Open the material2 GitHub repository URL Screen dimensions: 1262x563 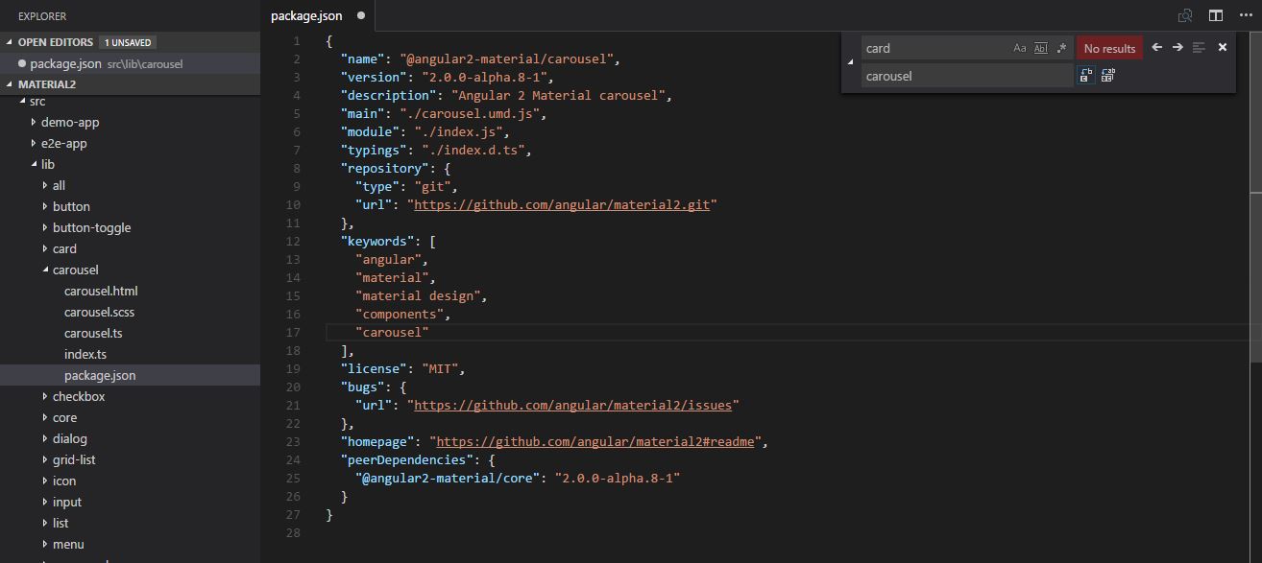(x=563, y=204)
